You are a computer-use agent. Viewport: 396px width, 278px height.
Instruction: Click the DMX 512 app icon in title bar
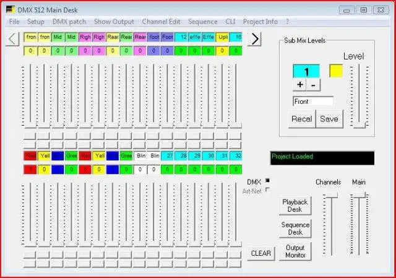[11, 10]
